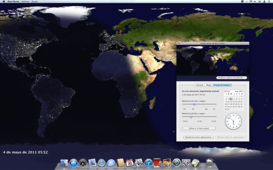The image size is (273, 170).
Task: Click 'Ocultar las otras aplicaciones' button
Action: pyautogui.click(x=198, y=137)
